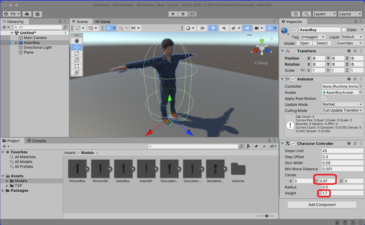Screen dimensions: 365x225
Task: Switch to the Console tab
Action: coord(37,141)
